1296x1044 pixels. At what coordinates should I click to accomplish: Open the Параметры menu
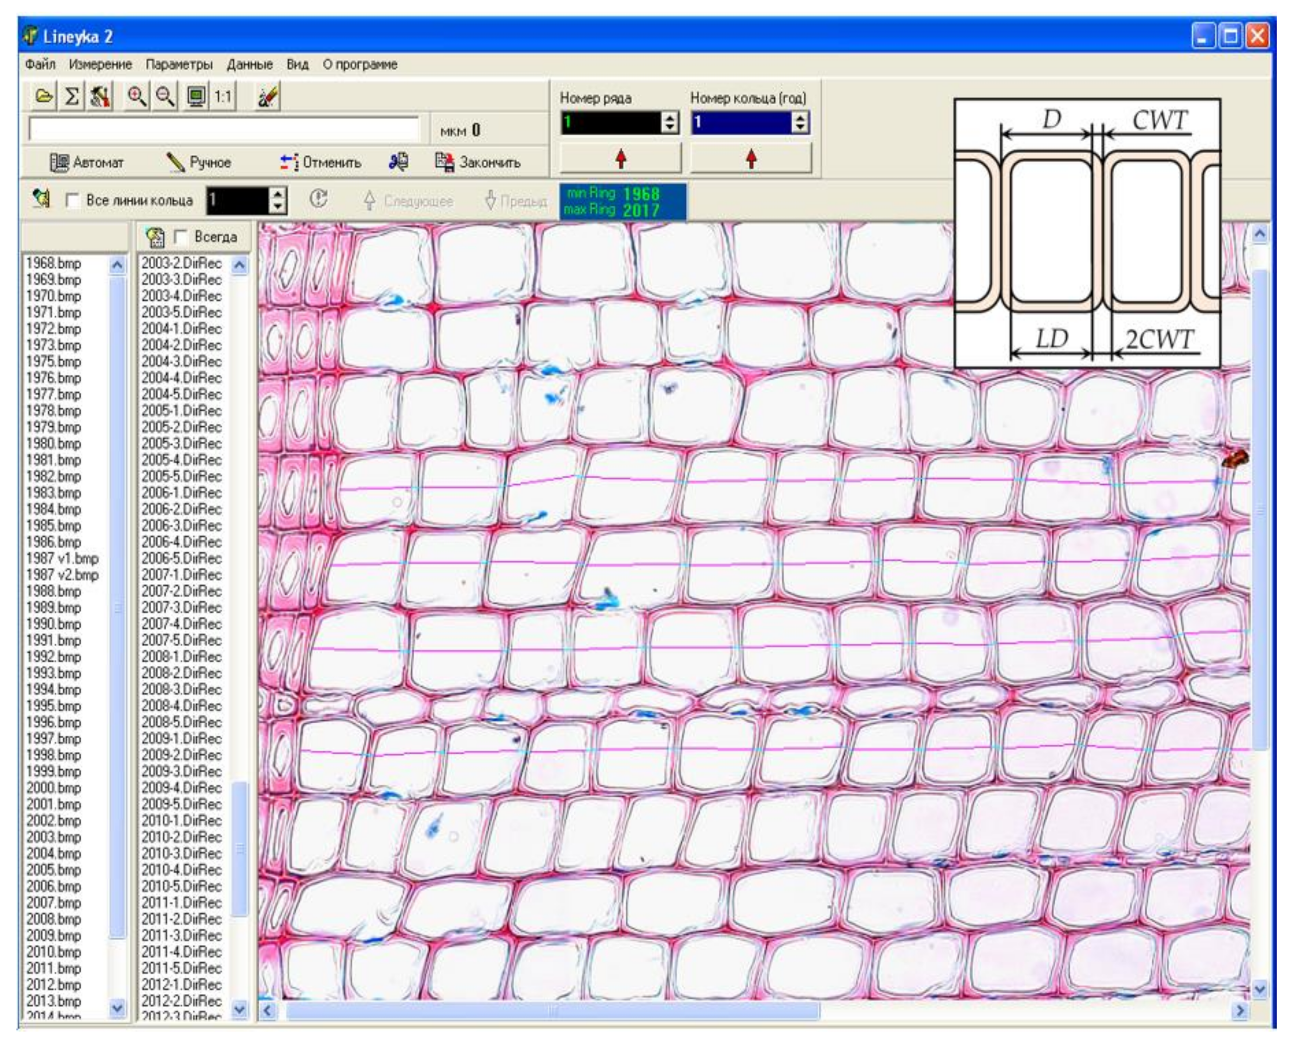click(x=178, y=64)
